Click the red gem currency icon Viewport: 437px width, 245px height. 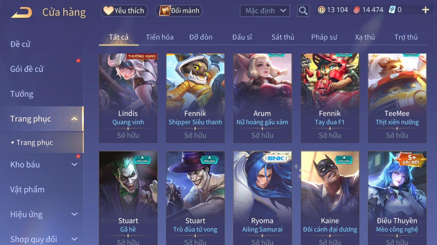(357, 10)
